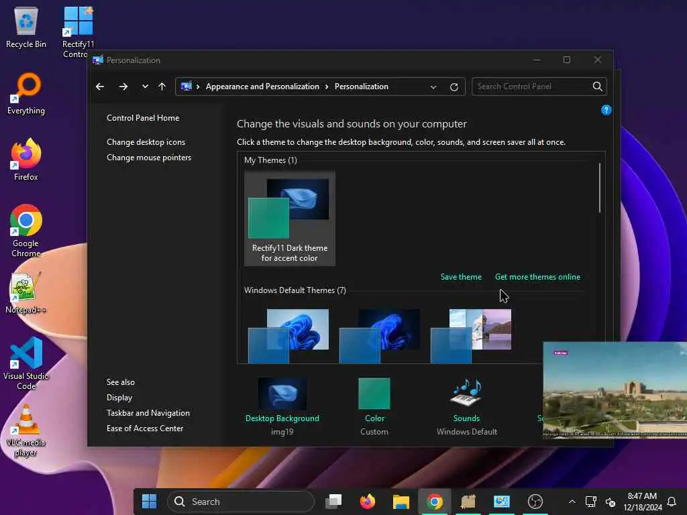The height and width of the screenshot is (515, 687).
Task: Open Rectify11 Control Center desktop shortcut
Action: (78, 32)
